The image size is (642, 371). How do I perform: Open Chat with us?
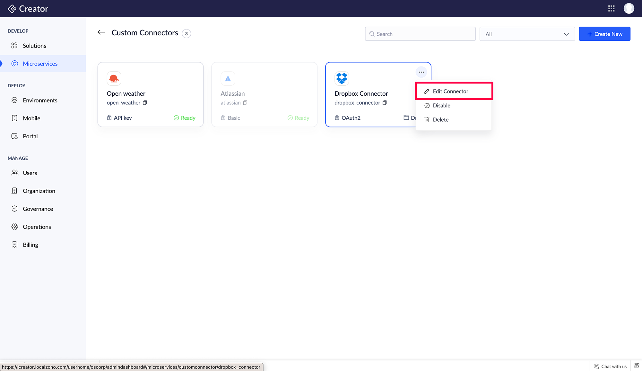(x=610, y=366)
